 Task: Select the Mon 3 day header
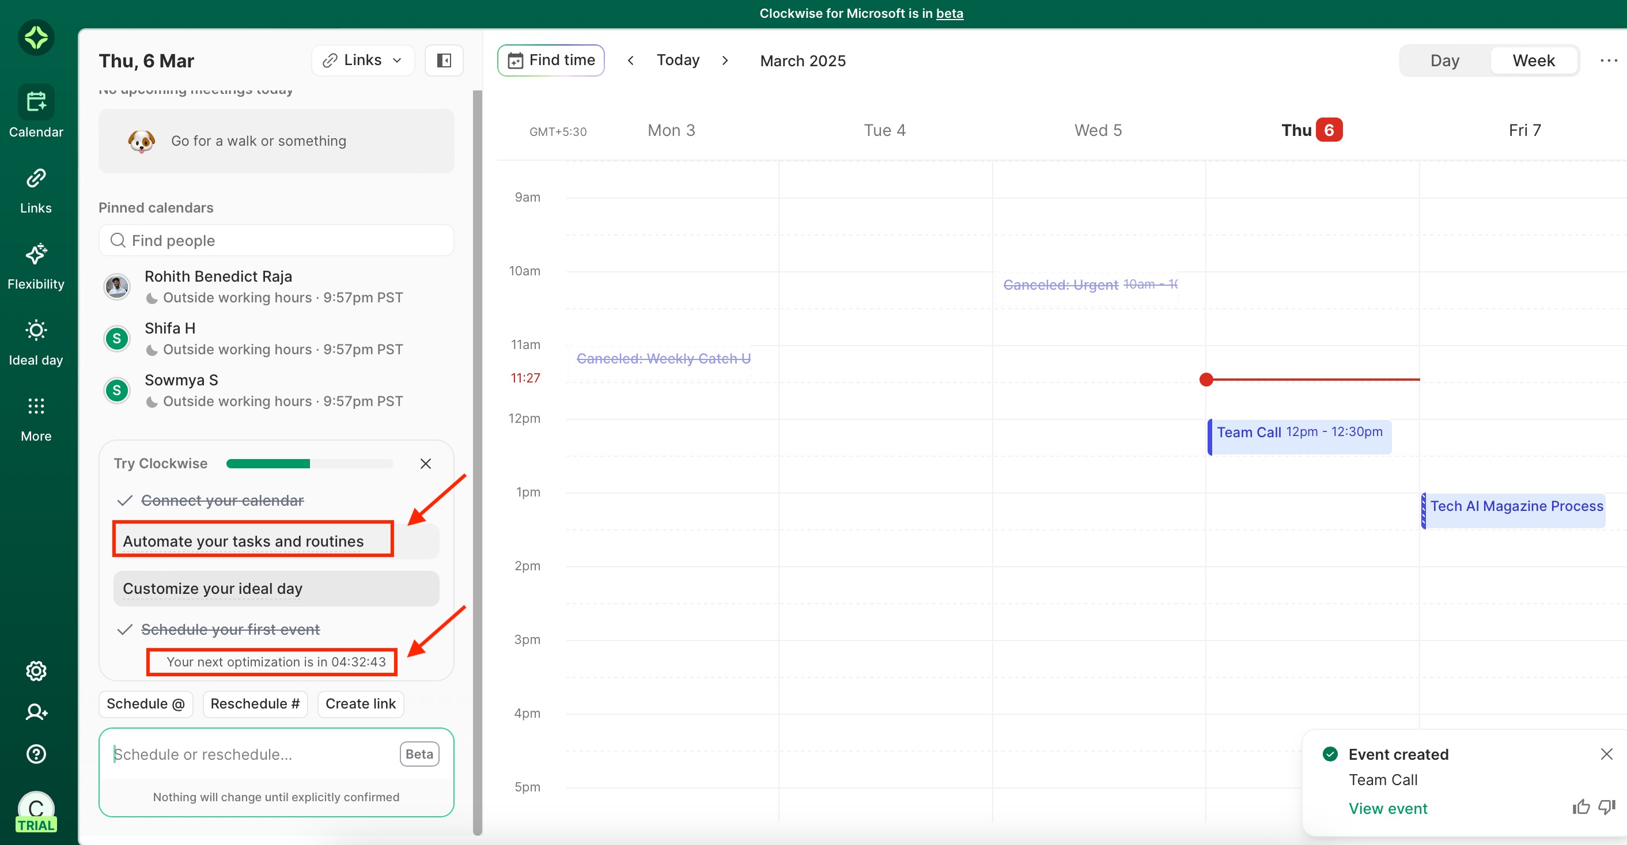pyautogui.click(x=671, y=130)
